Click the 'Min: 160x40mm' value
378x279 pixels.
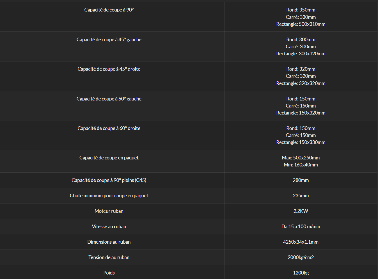coord(301,165)
